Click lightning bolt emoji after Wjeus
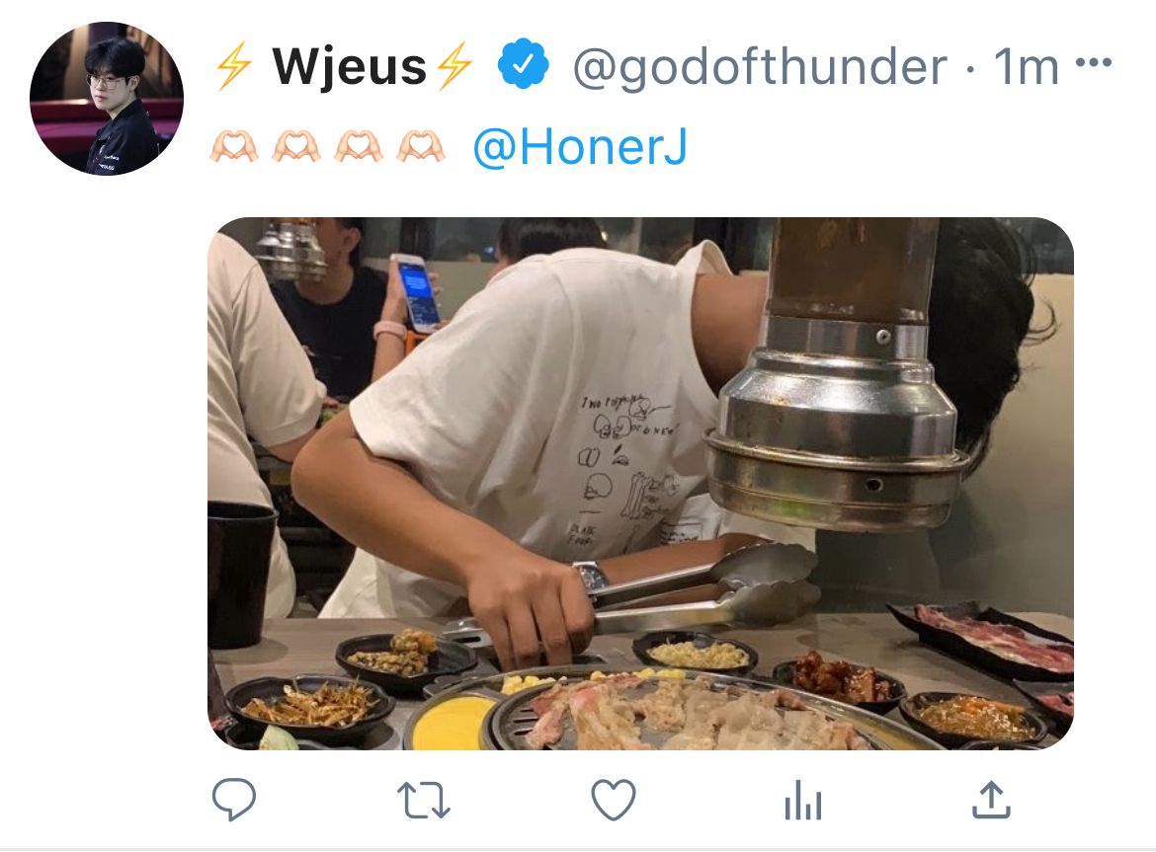 454,65
